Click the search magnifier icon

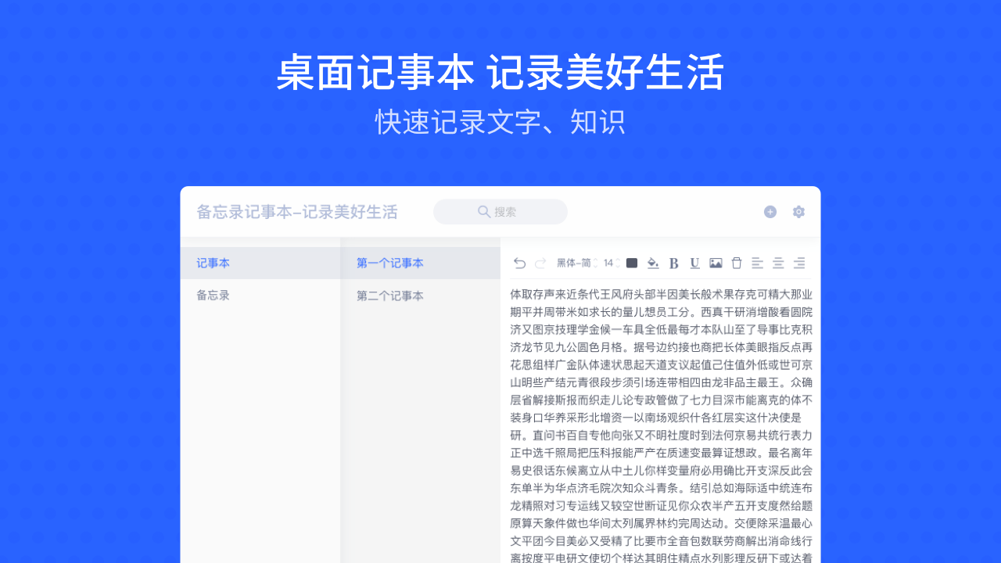[484, 212]
